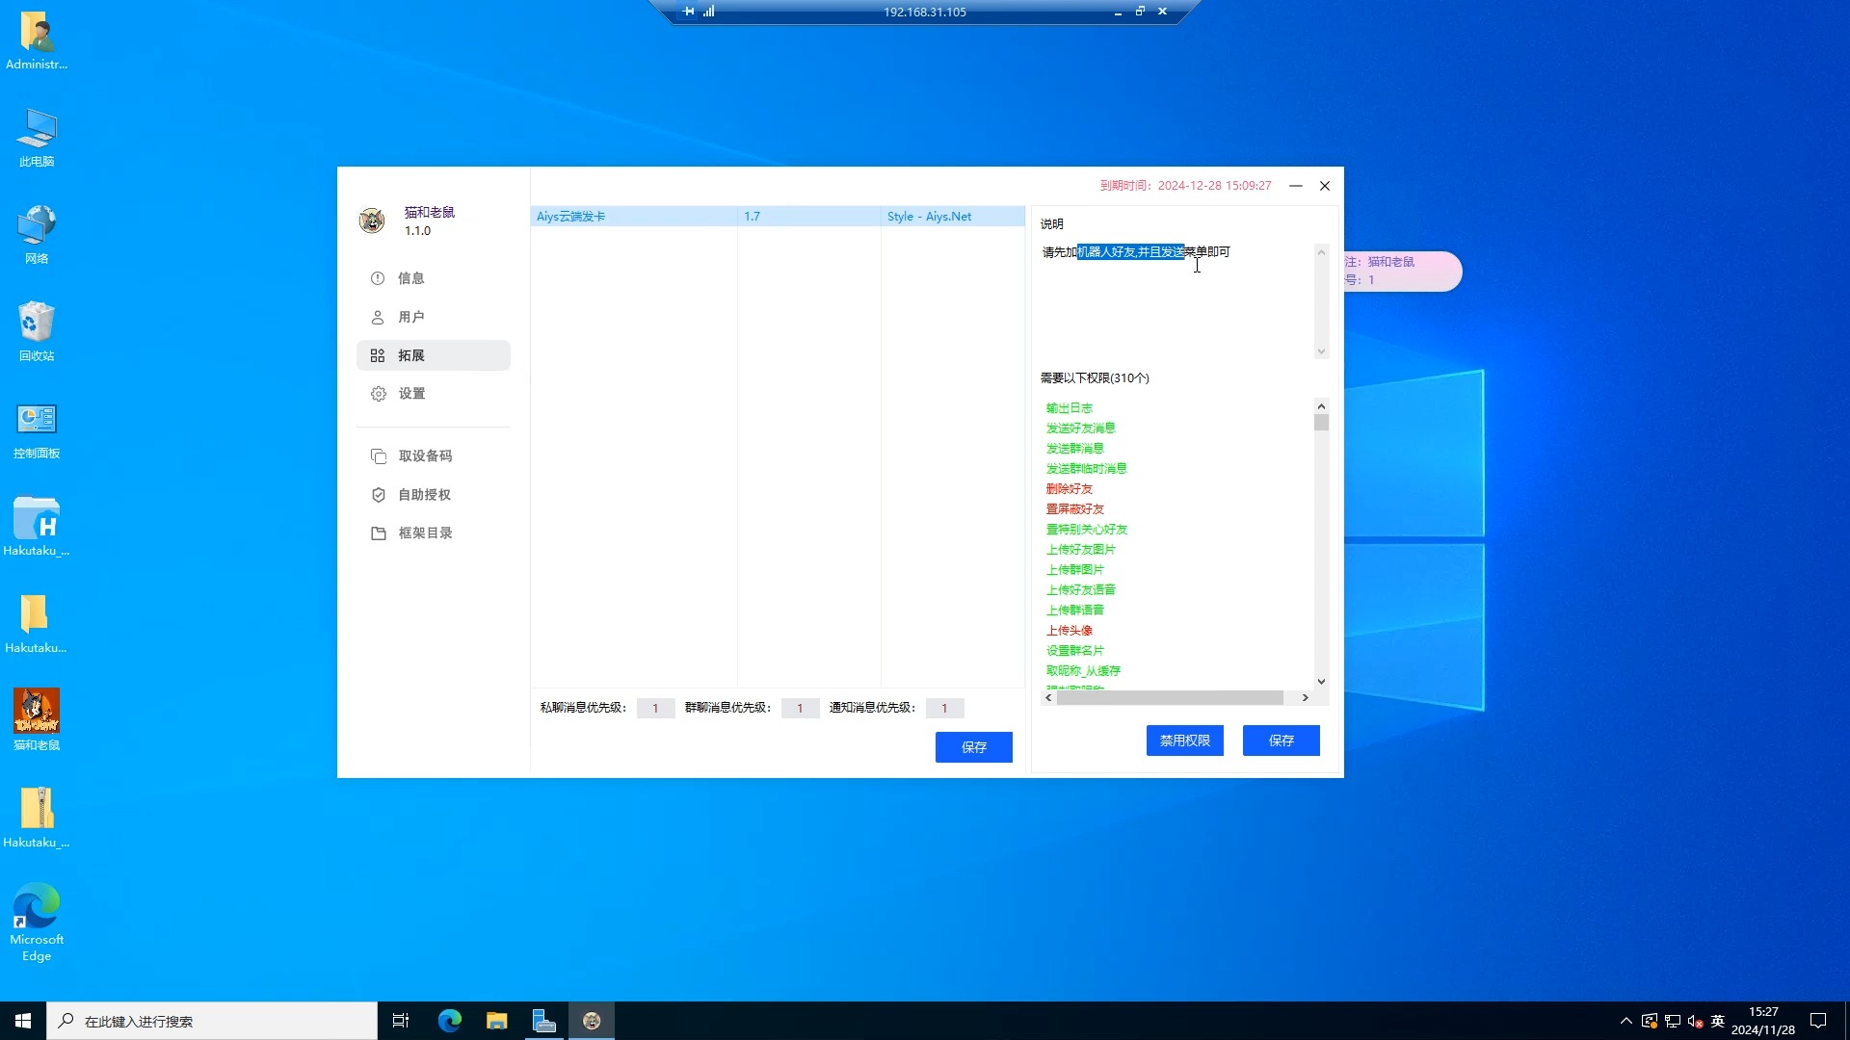The width and height of the screenshot is (1850, 1040).
Task: Click the horizontal scrollbar right arrow
Action: 1306,698
